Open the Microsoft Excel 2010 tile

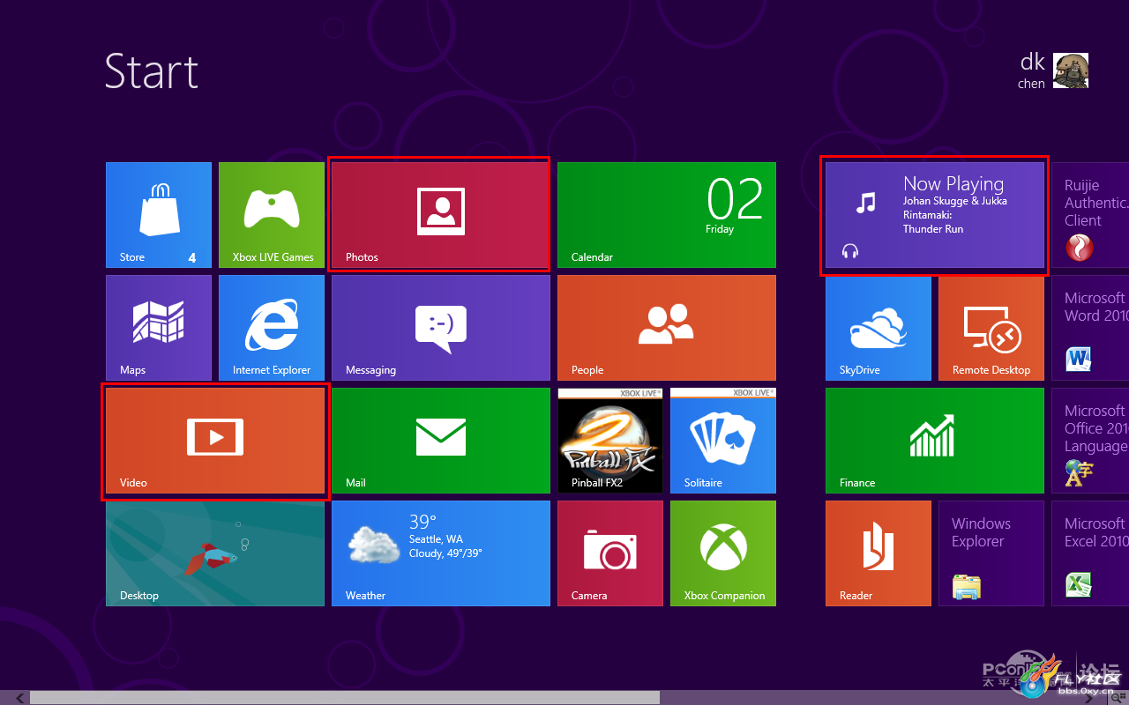[x=1090, y=553]
